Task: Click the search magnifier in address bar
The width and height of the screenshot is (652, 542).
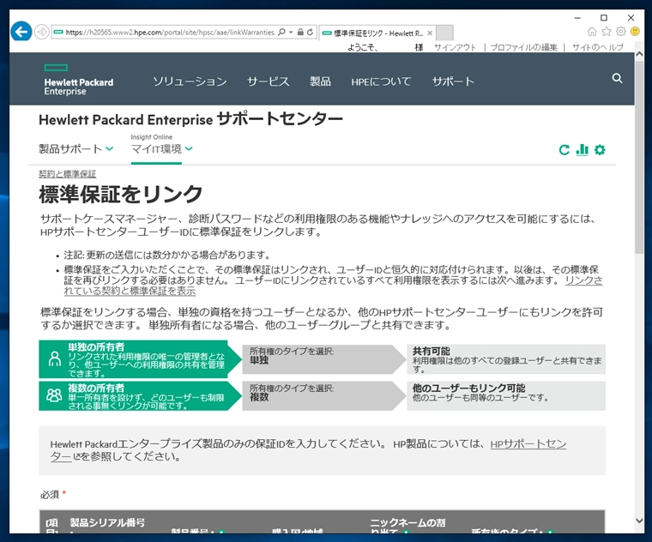Action: point(281,32)
